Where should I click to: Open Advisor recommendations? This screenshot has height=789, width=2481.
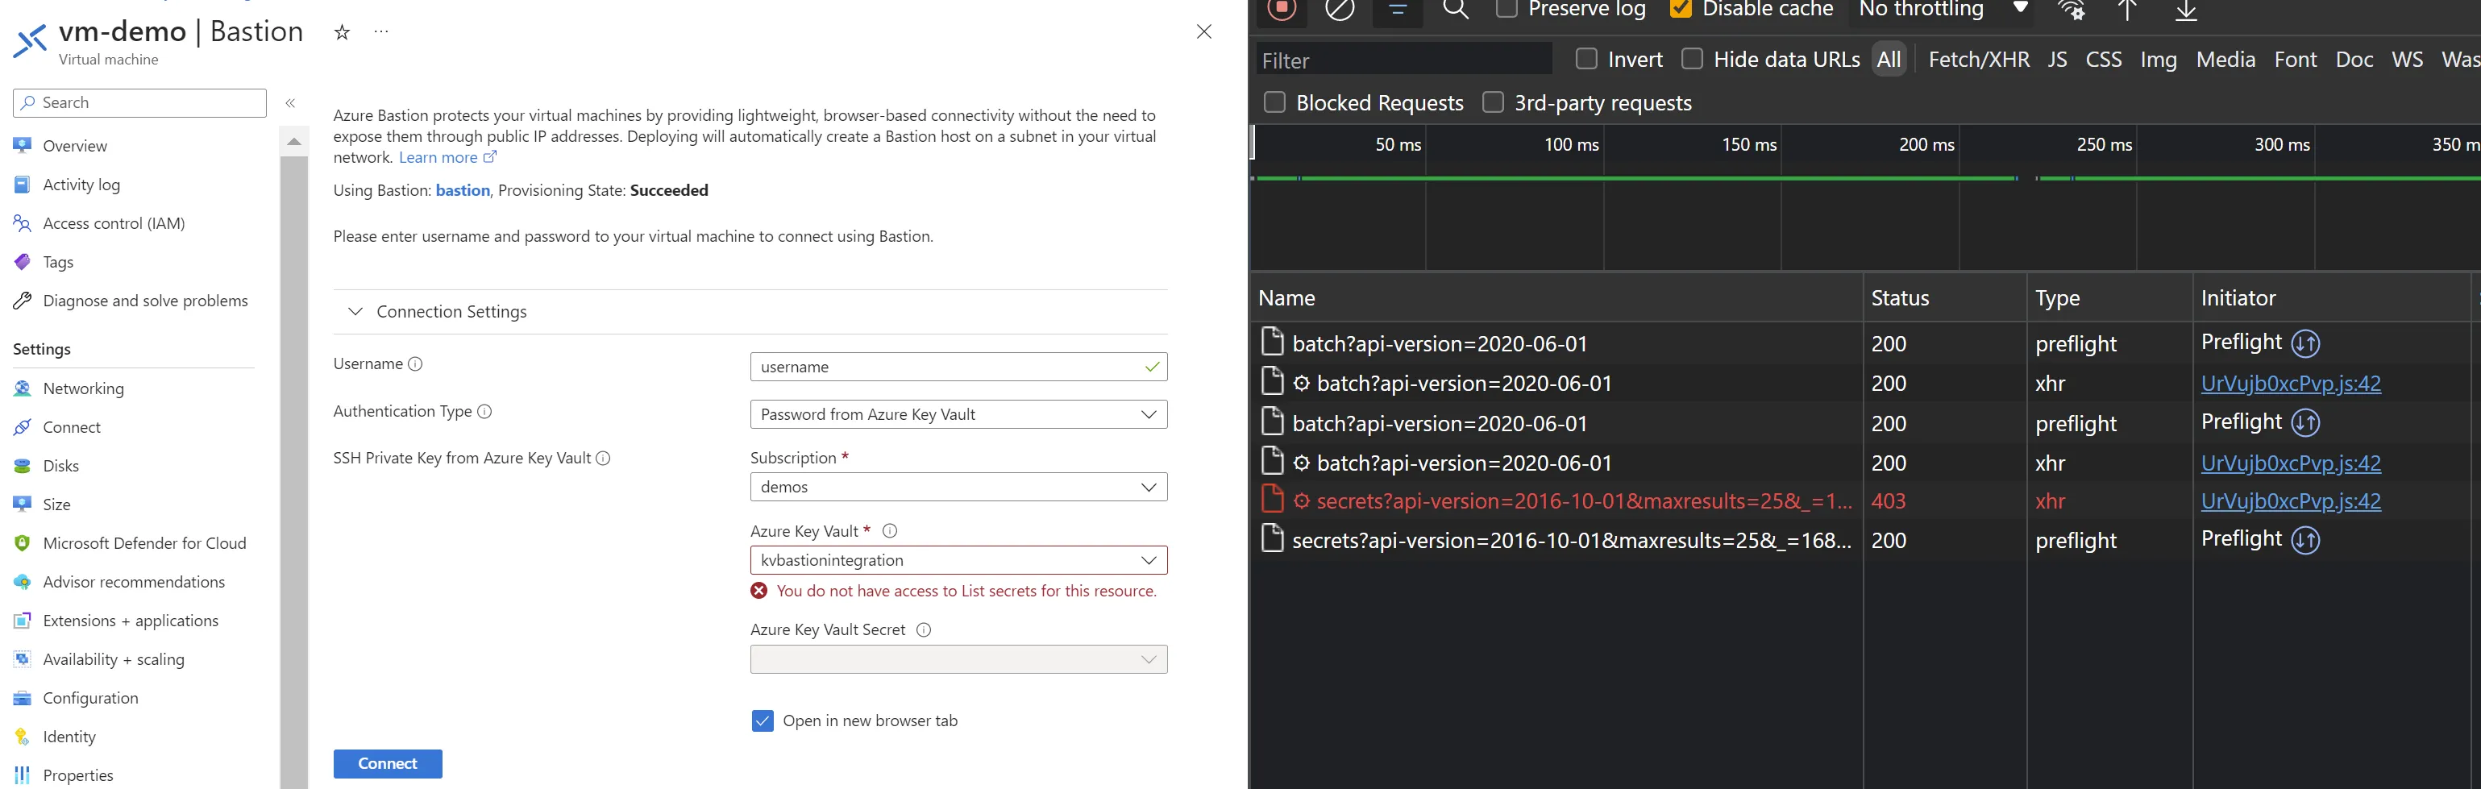[134, 581]
